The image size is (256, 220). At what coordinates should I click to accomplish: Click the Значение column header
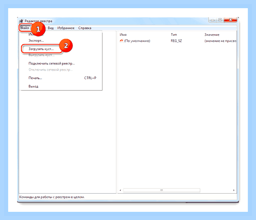click(x=212, y=35)
